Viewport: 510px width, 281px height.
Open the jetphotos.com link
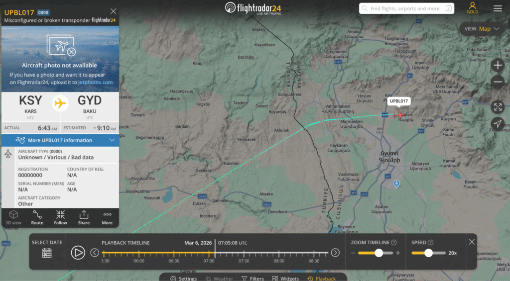click(x=95, y=82)
